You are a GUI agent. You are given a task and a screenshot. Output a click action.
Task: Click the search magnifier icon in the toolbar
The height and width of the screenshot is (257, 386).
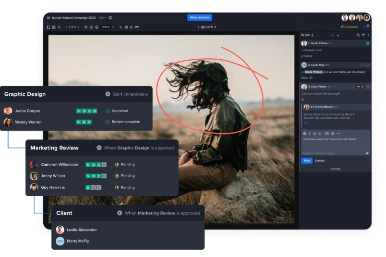[x=59, y=27]
